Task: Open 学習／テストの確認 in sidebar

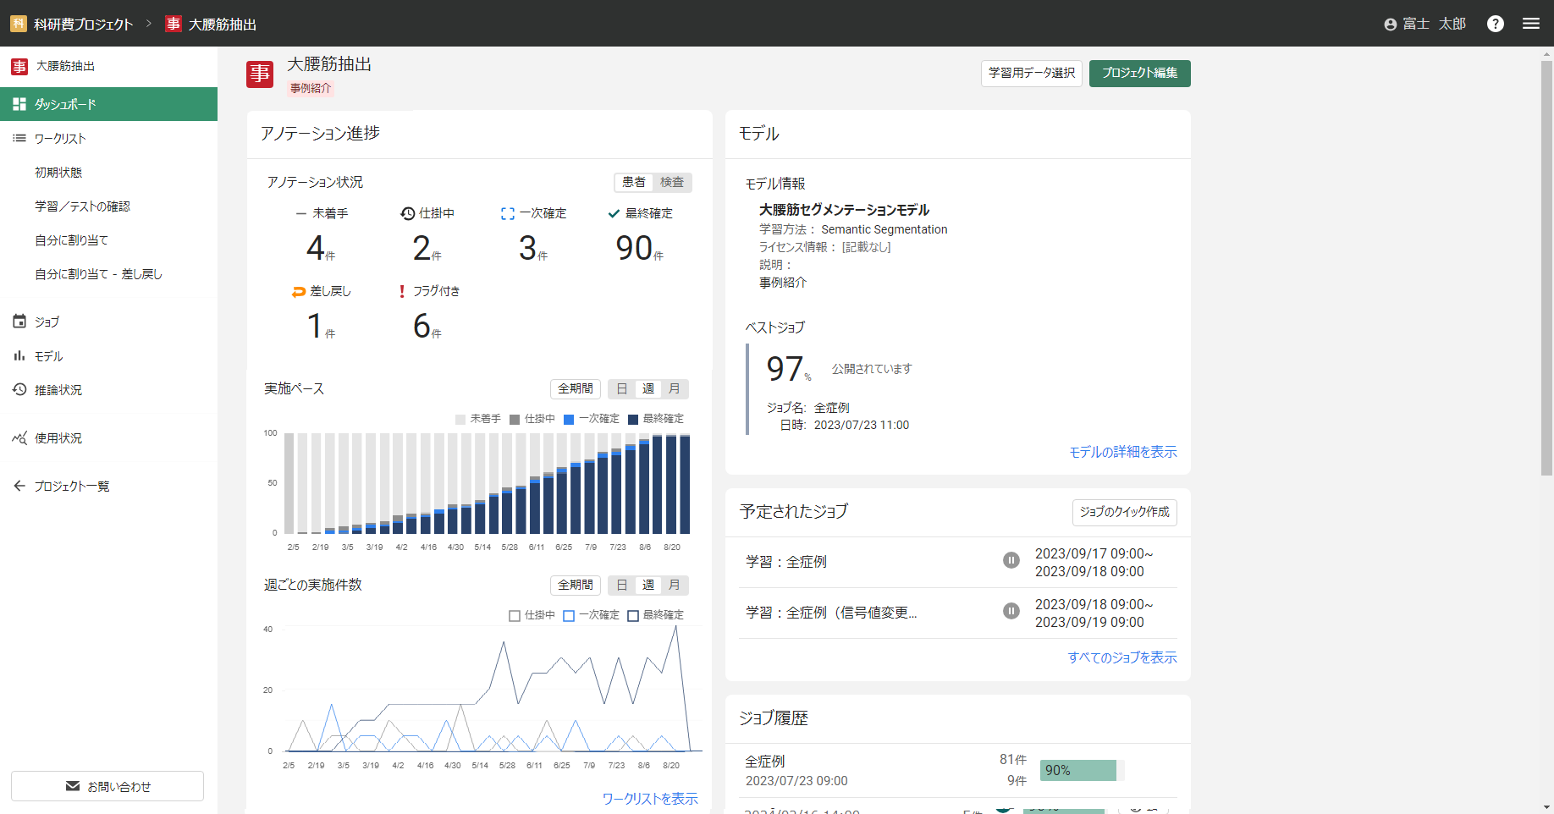Action: 82,206
